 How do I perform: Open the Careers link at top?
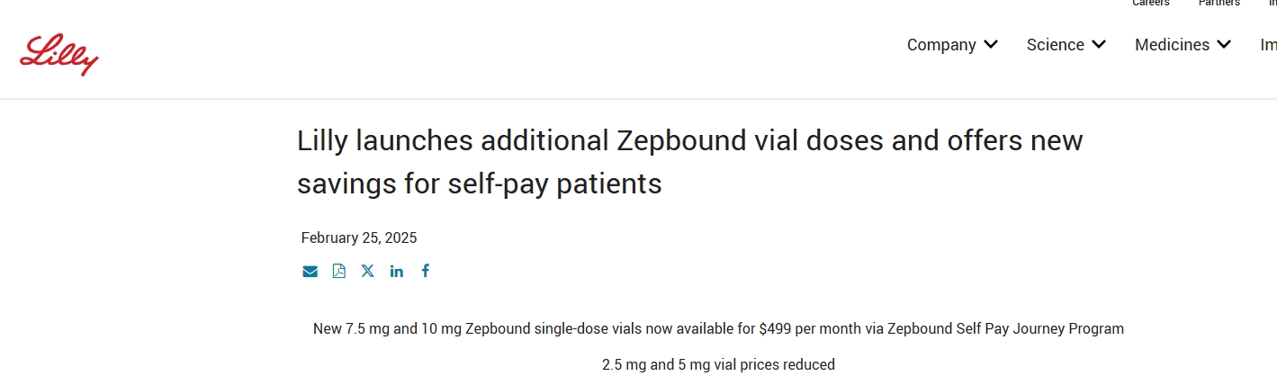(1150, 4)
